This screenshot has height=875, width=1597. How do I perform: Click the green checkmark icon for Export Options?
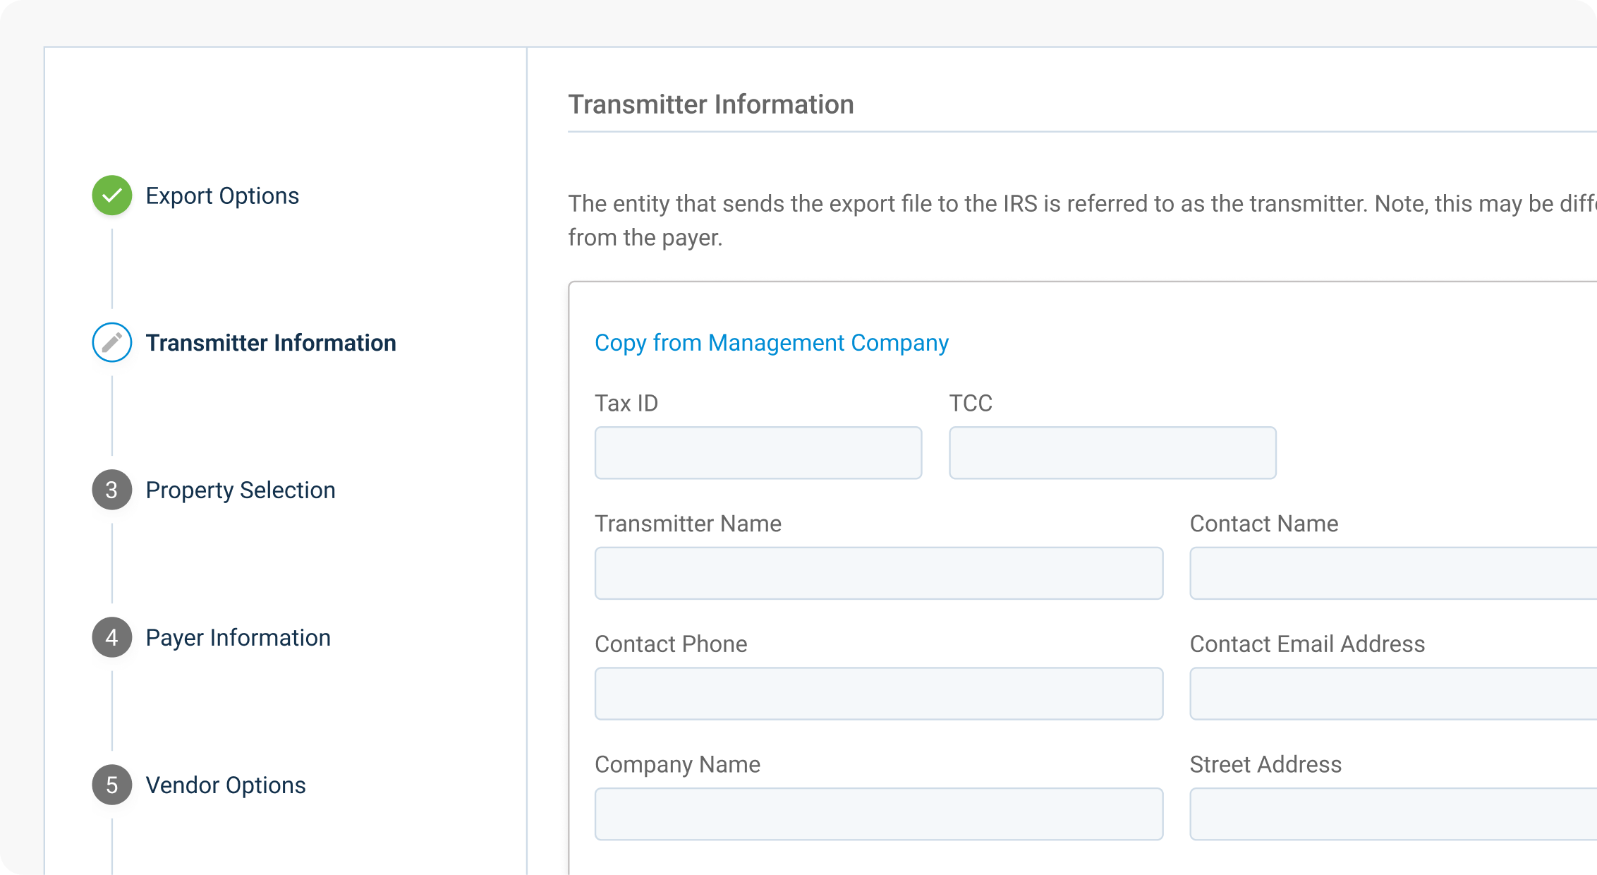click(112, 195)
